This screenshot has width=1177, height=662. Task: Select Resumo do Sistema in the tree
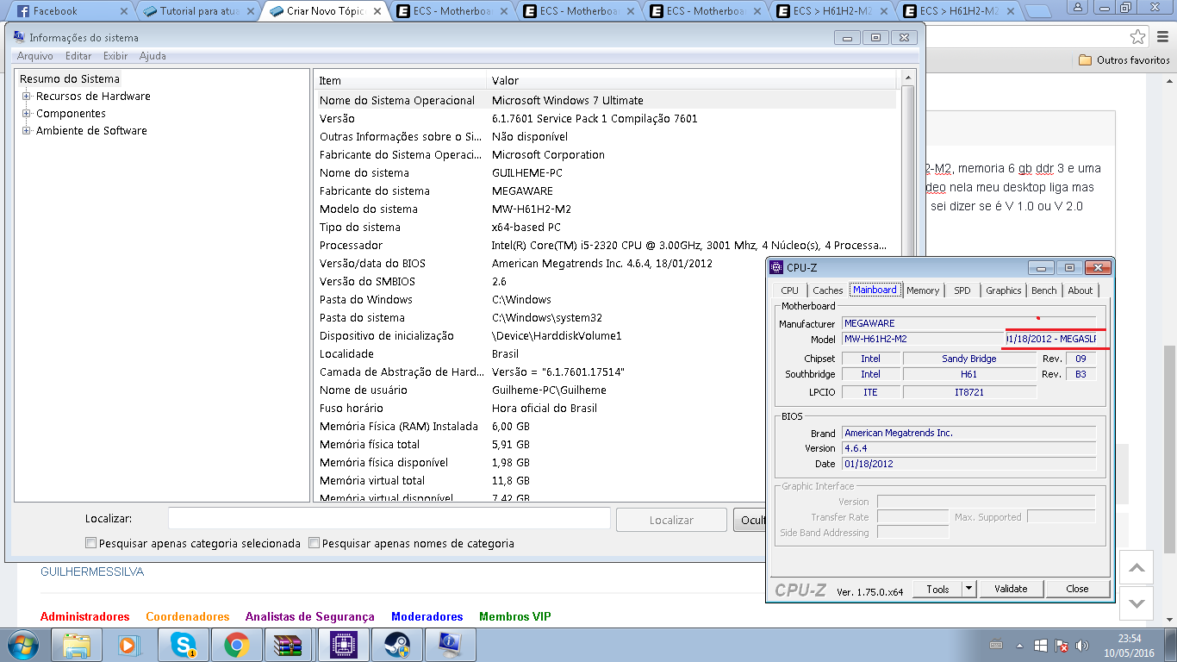coord(70,79)
